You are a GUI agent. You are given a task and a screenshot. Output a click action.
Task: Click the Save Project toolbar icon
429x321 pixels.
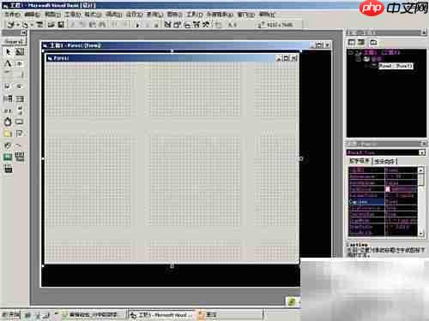pyautogui.click(x=61, y=25)
